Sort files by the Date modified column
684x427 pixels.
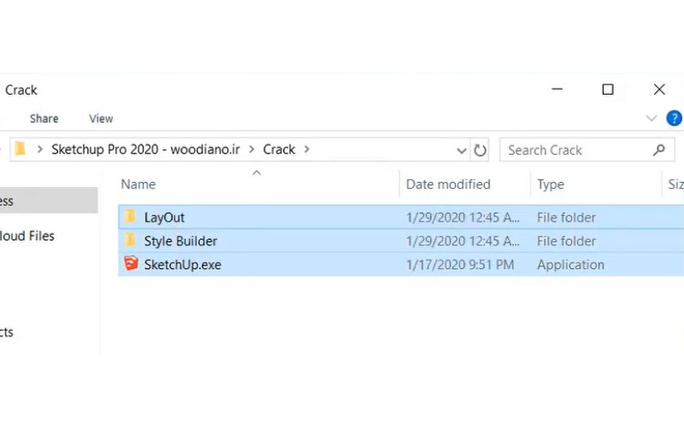(448, 184)
